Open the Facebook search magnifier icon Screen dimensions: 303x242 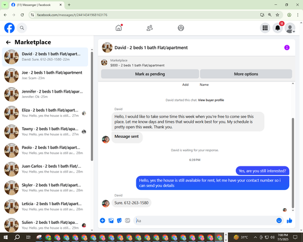pos(22,28)
